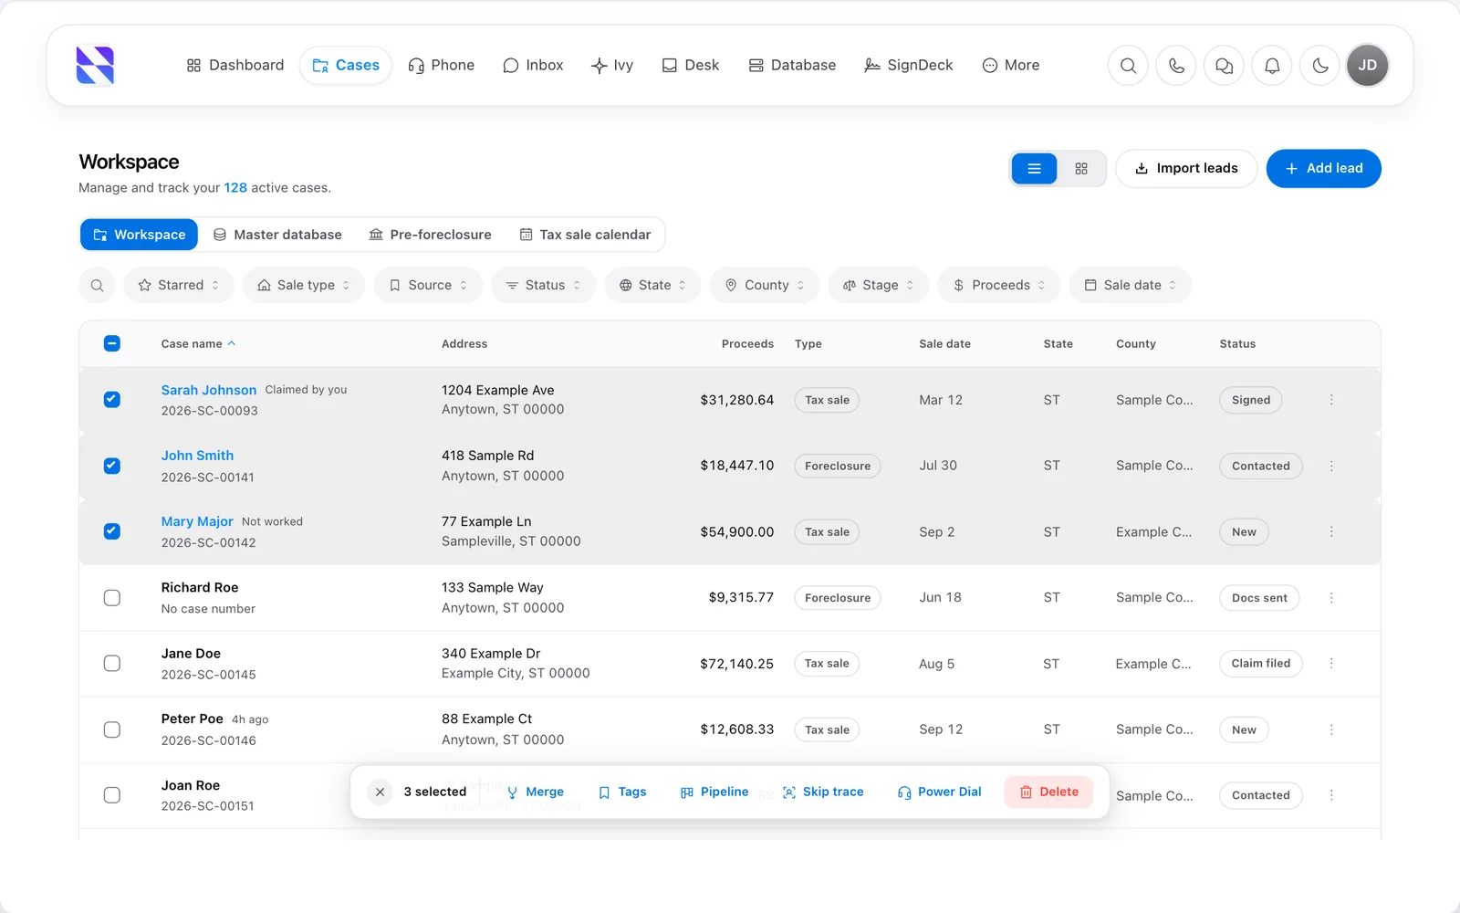
Task: Uncheck the John Smith row checkbox
Action: [112, 466]
